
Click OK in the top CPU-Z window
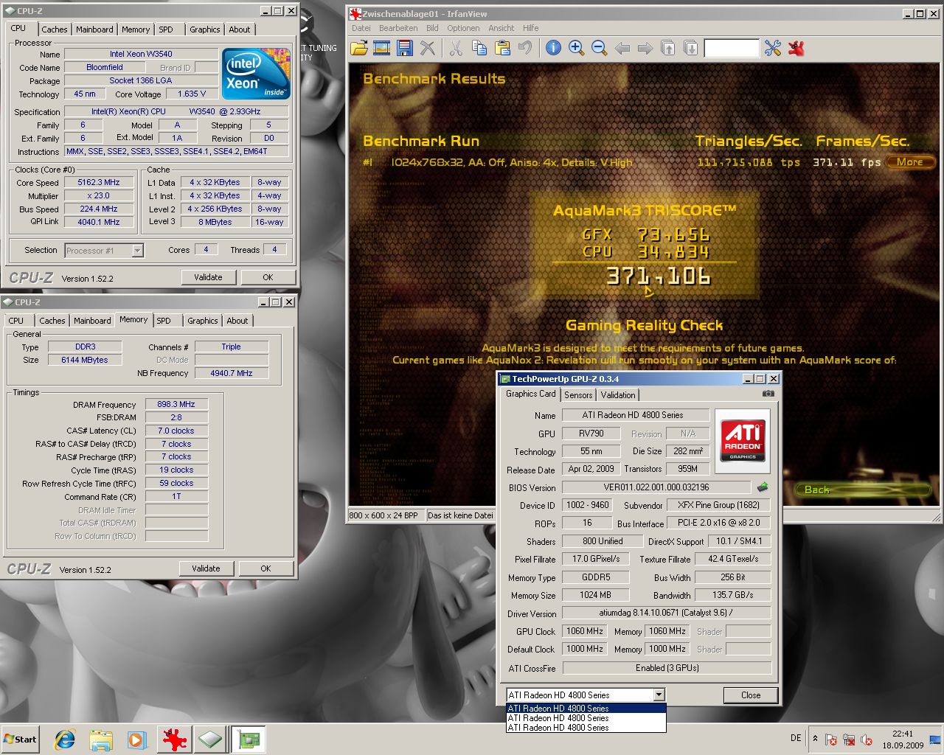[x=268, y=277]
